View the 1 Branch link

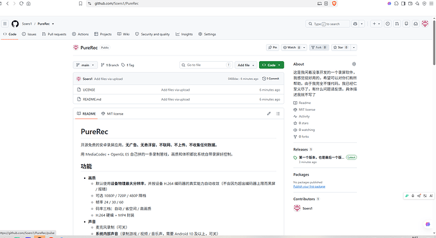coord(110,65)
